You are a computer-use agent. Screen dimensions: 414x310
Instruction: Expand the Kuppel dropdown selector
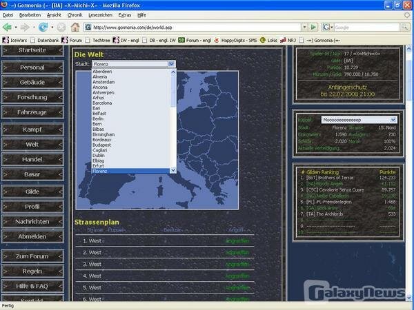393,119
